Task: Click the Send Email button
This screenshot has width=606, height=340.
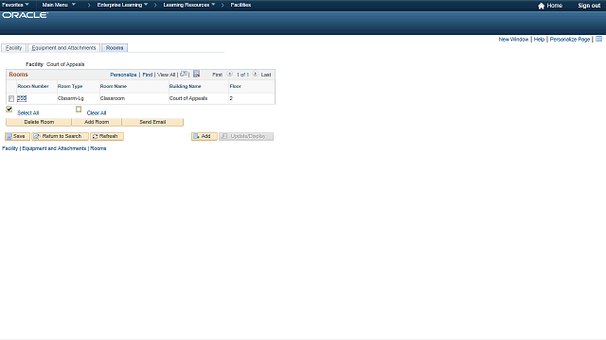Action: tap(152, 122)
